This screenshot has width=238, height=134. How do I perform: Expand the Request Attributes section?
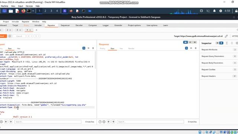[x=219, y=50]
